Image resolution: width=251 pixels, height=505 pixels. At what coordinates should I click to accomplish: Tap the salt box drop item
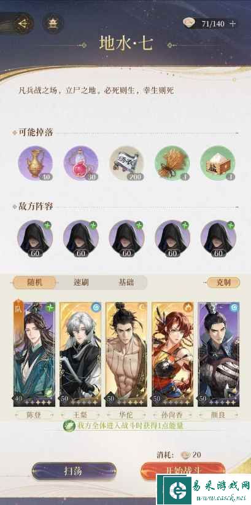point(218,163)
